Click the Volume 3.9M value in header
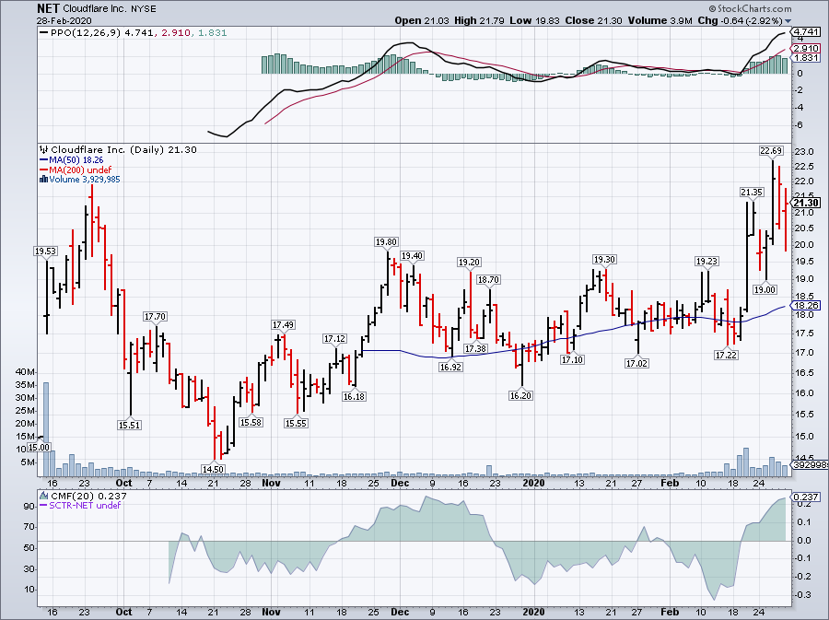829x620 pixels. click(x=660, y=20)
